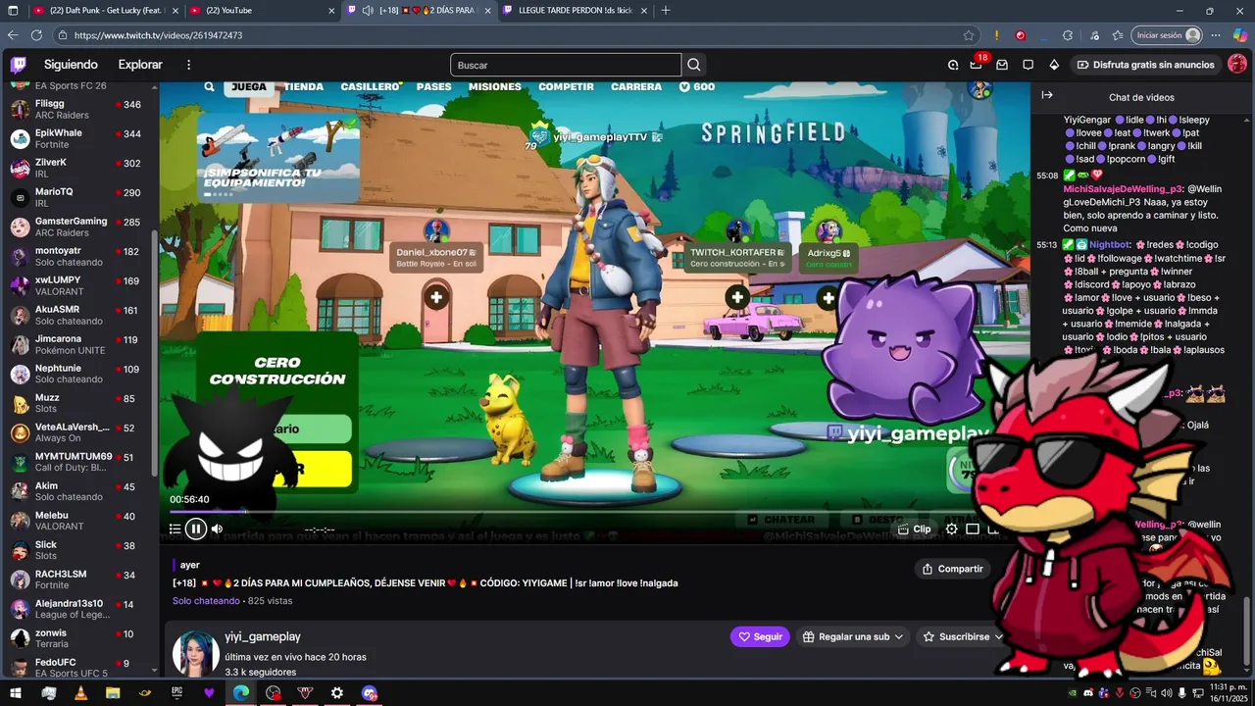Viewport: 1255px width, 706px height.
Task: Click the Compartir share button
Action: point(952,569)
